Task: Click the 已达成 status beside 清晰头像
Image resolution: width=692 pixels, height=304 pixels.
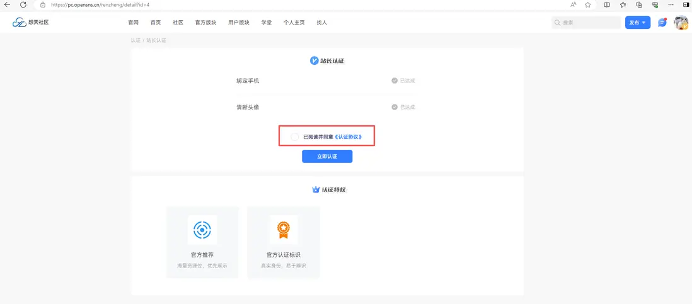Action: point(407,107)
